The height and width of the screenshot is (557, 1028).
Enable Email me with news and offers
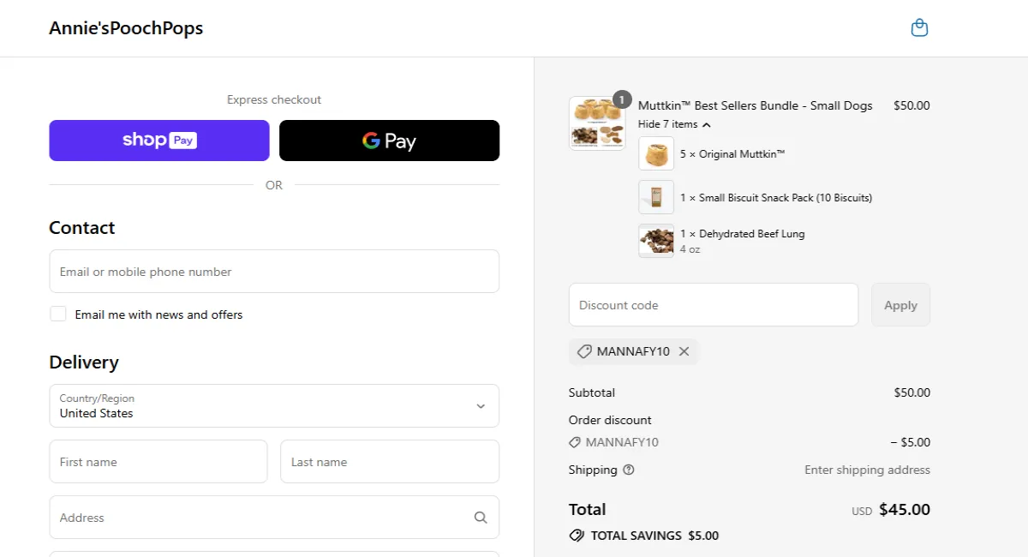[58, 314]
